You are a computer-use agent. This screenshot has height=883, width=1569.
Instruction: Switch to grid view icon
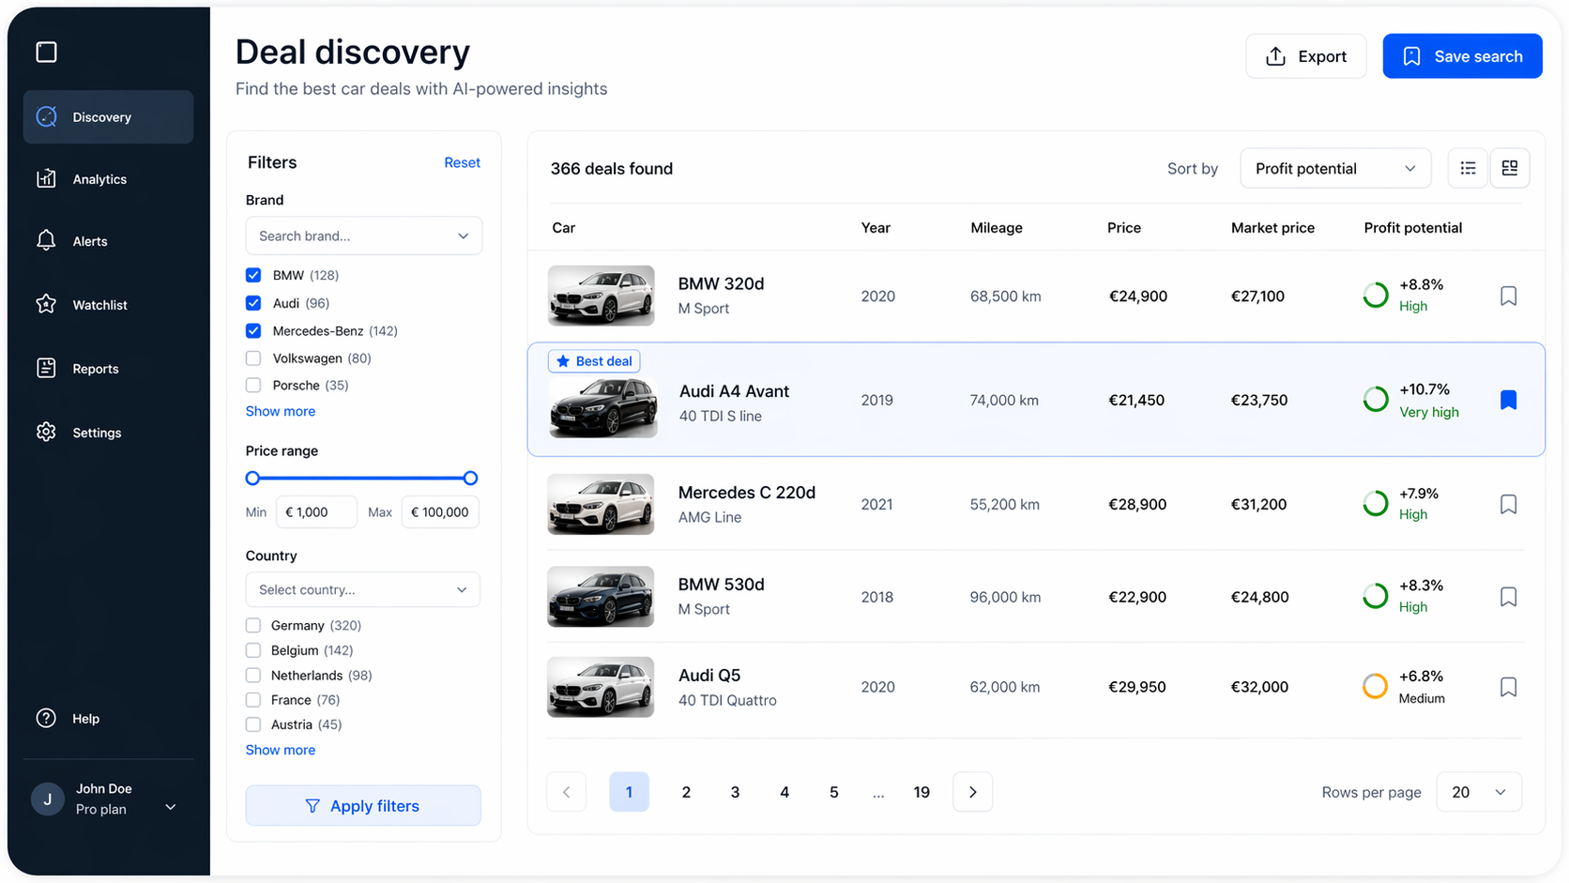pos(1510,168)
